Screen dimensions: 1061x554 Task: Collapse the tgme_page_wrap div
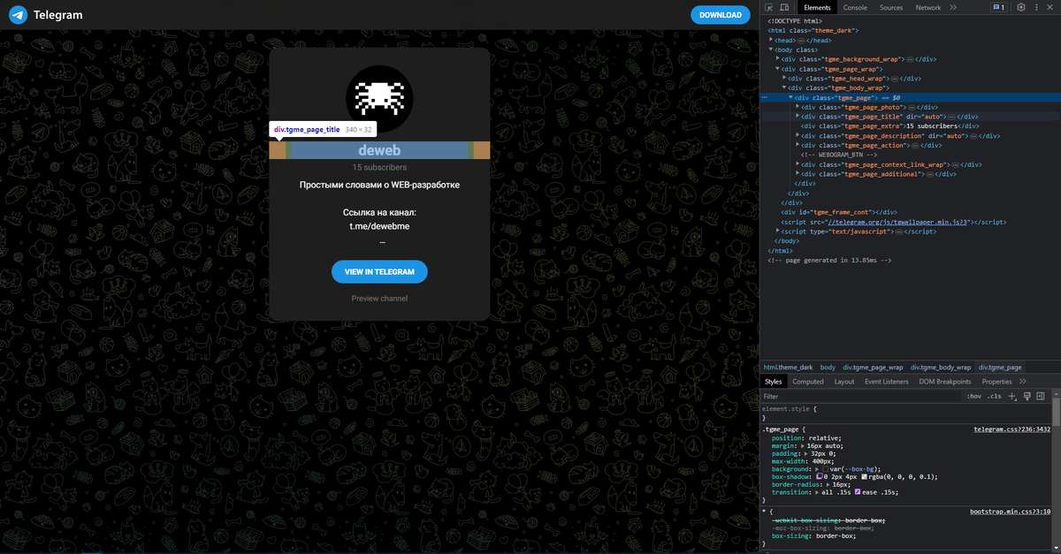point(778,68)
